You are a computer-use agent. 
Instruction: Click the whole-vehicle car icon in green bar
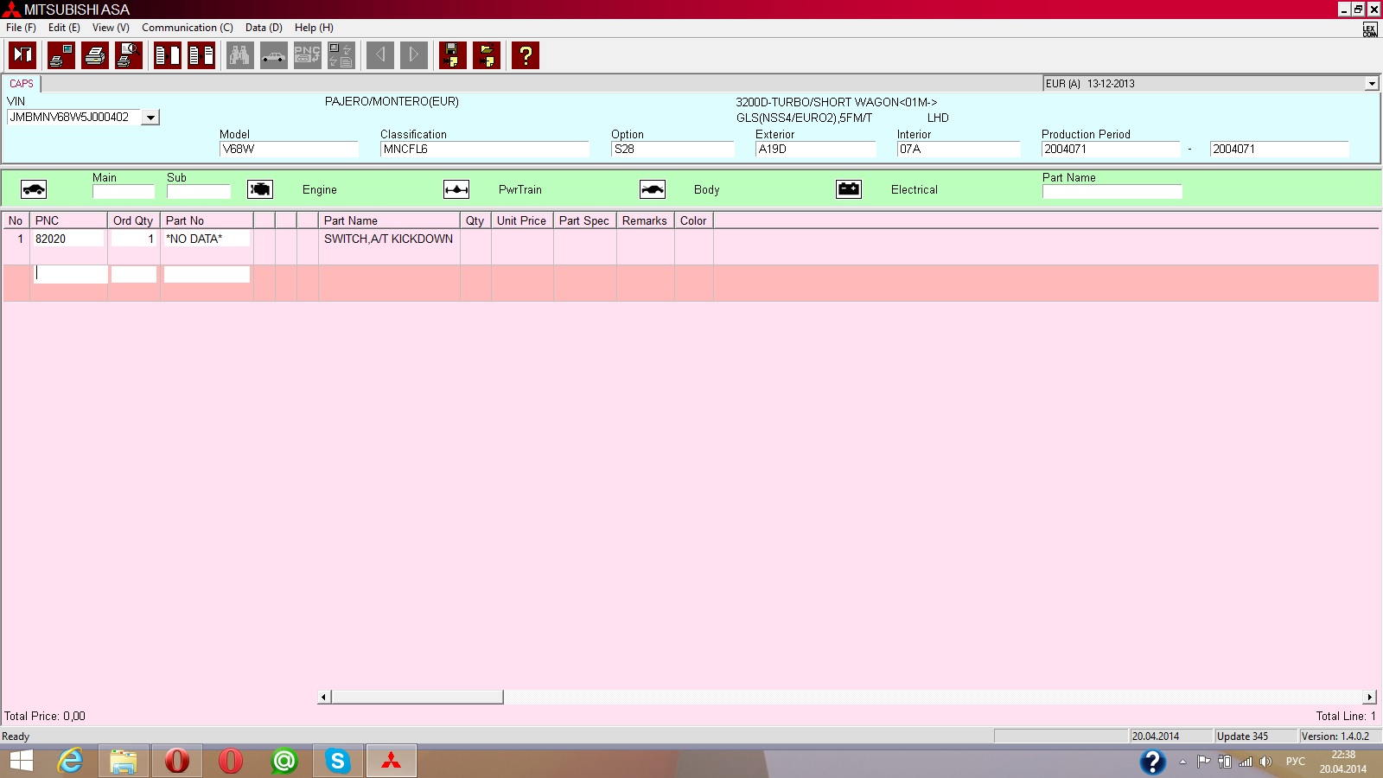point(34,189)
